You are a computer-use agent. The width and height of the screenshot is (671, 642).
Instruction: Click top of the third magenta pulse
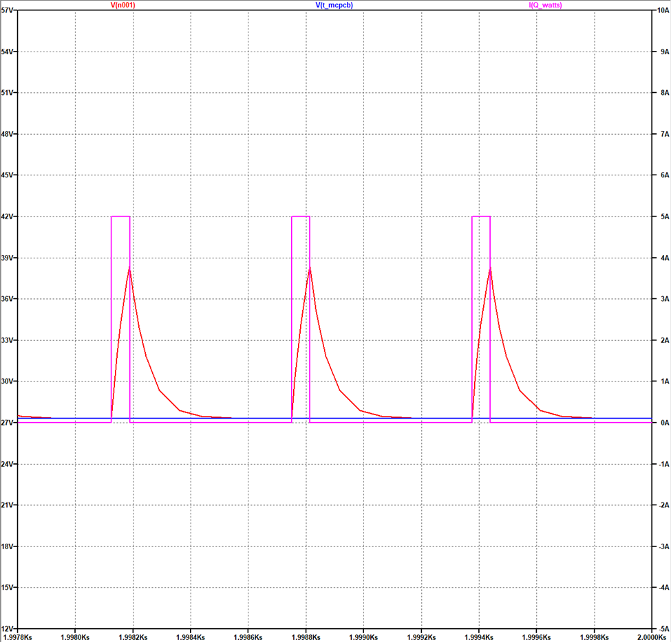pyautogui.click(x=480, y=217)
